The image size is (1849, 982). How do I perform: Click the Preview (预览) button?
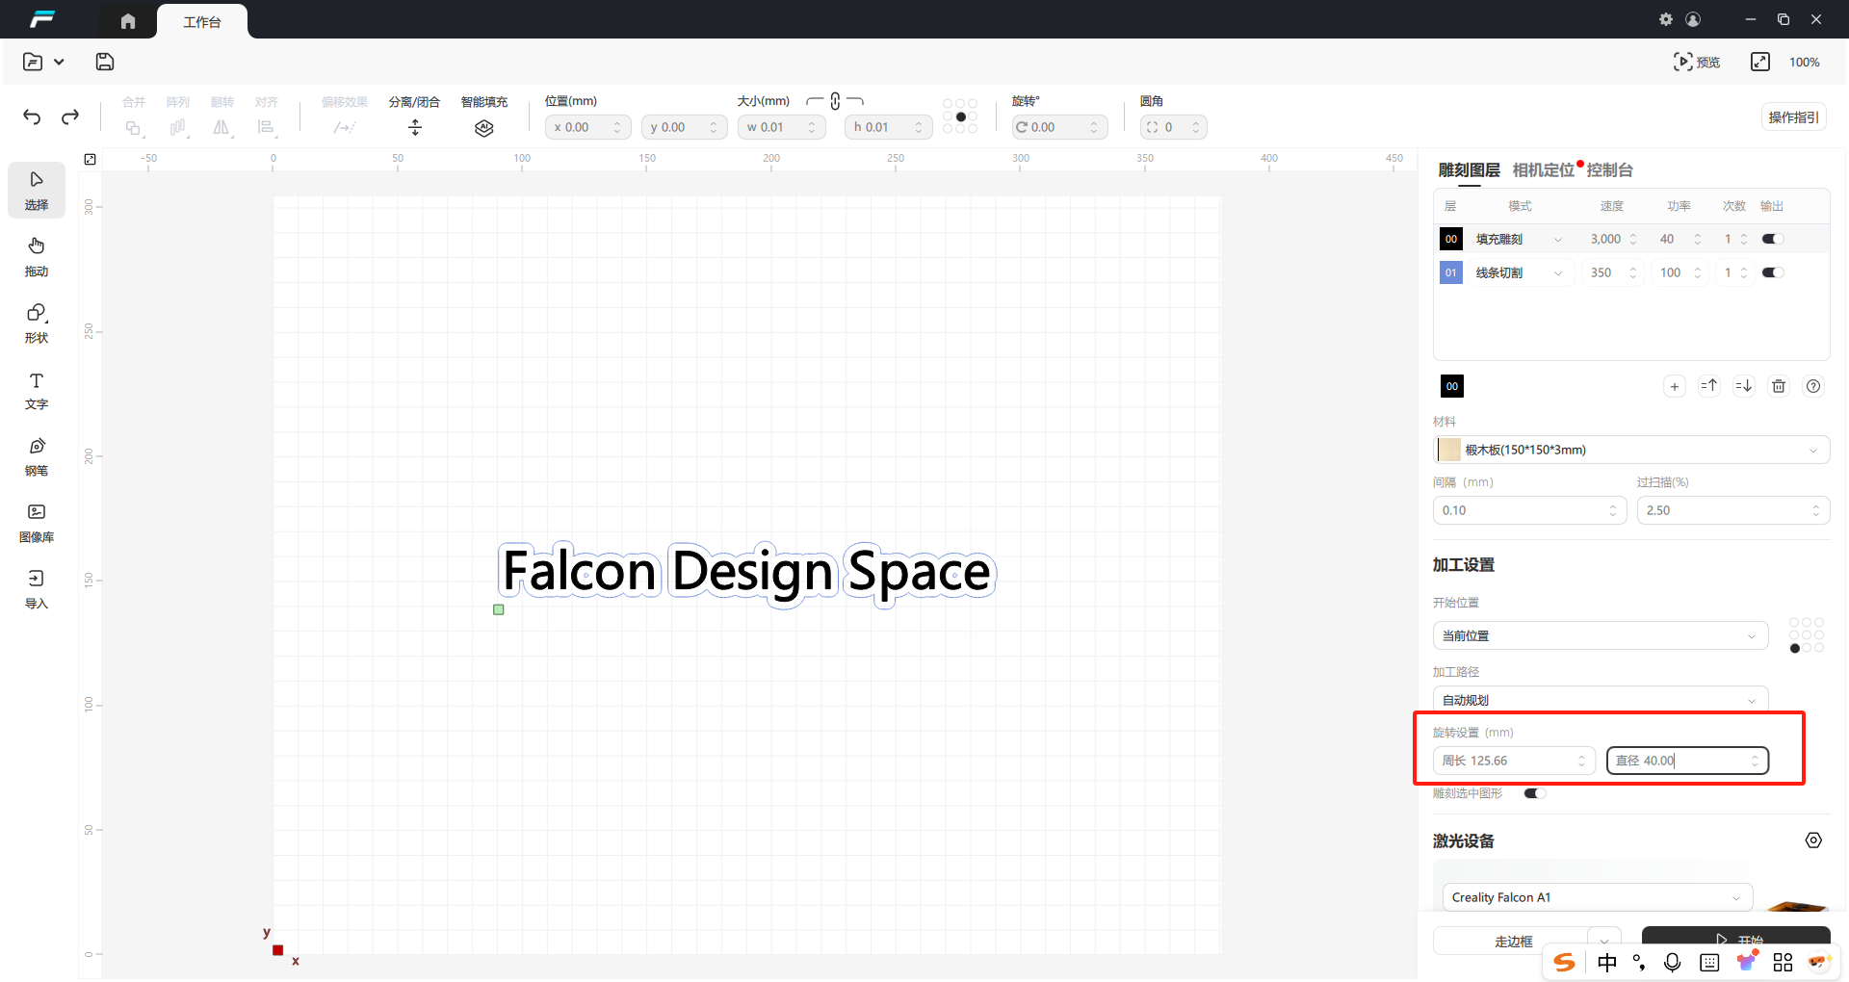(1697, 62)
